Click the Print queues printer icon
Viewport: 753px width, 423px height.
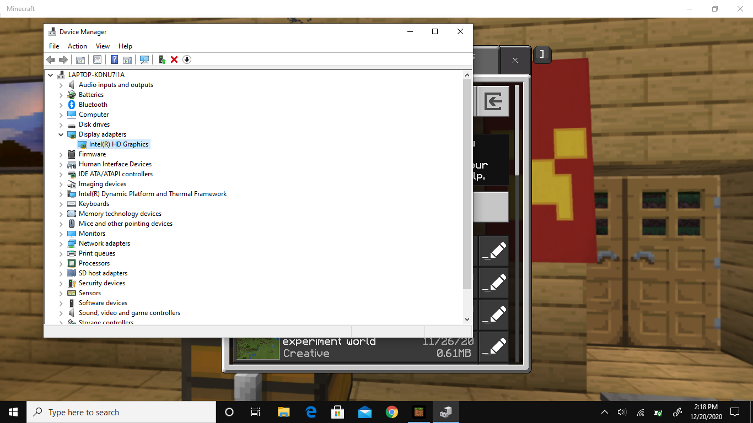click(72, 253)
